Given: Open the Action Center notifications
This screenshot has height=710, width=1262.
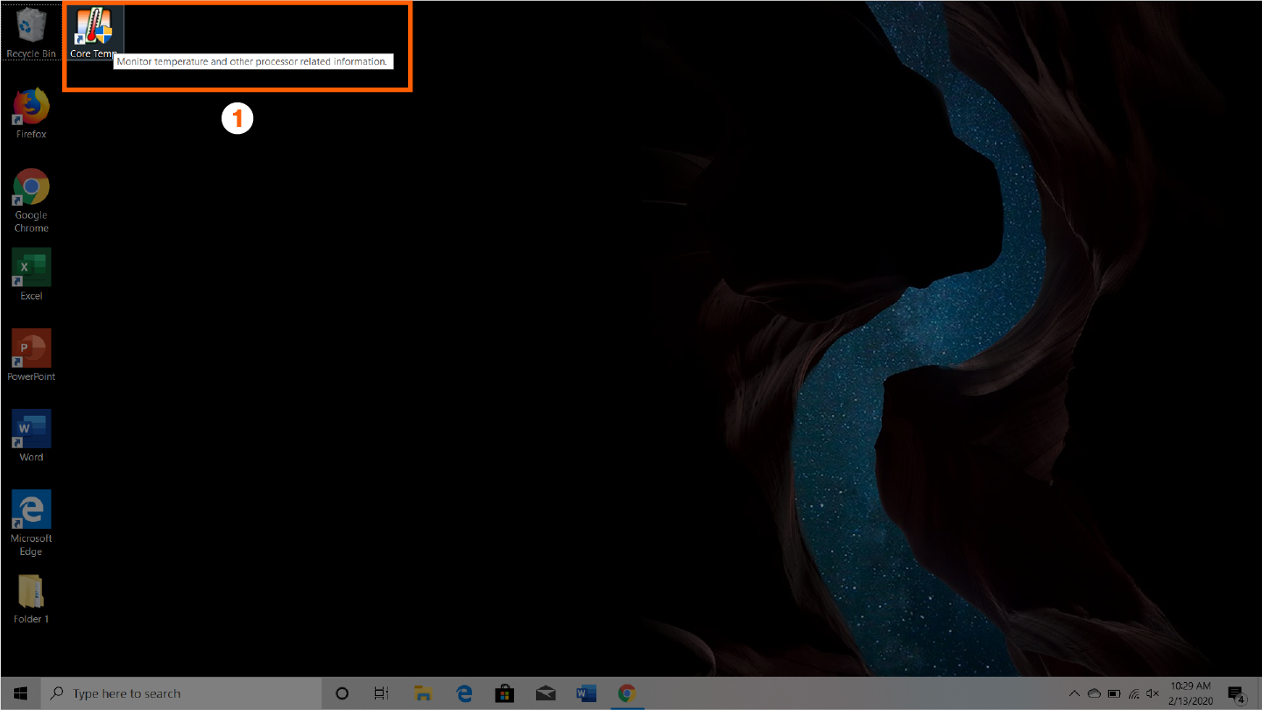Looking at the screenshot, I should 1236,693.
